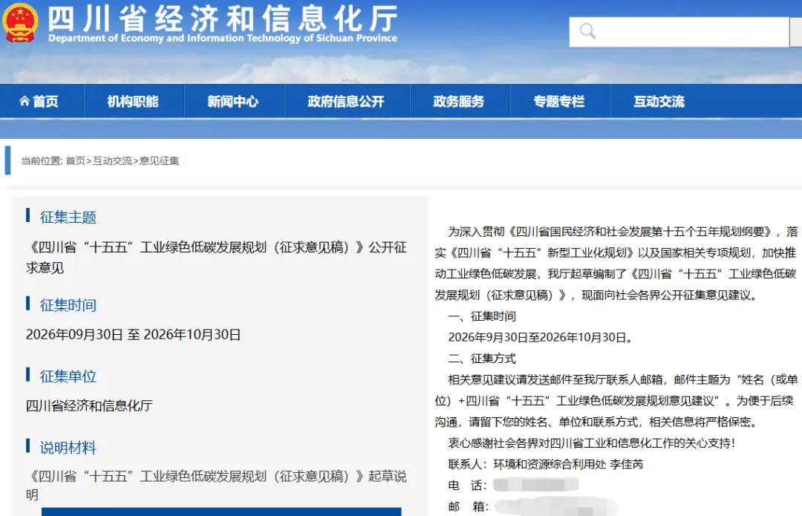Click the 互动交流 breadcrumb link

113,160
